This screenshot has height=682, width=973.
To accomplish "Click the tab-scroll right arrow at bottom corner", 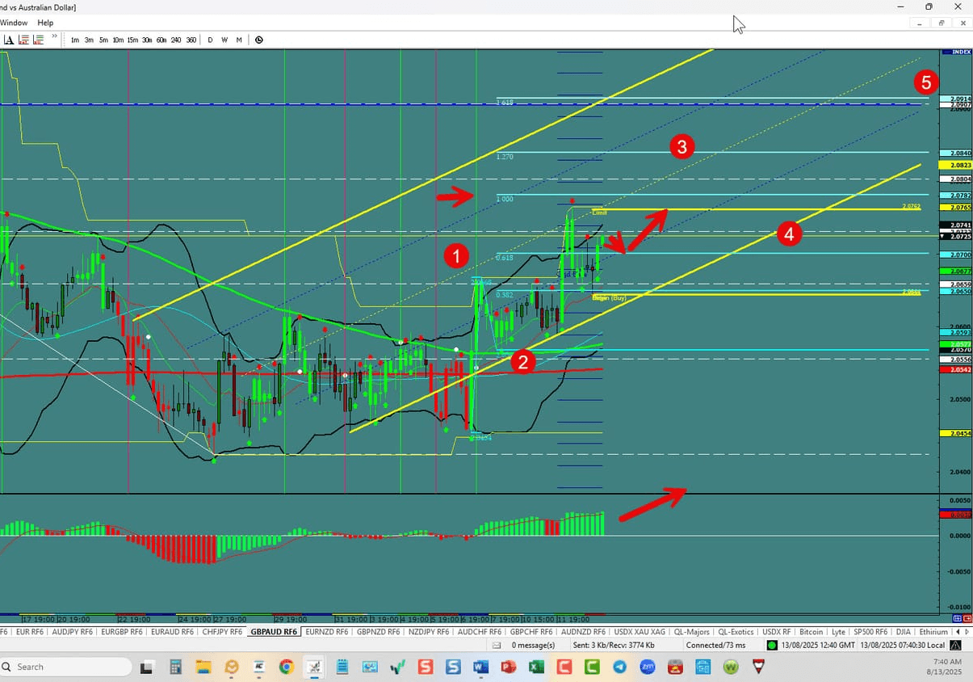I will click(967, 632).
